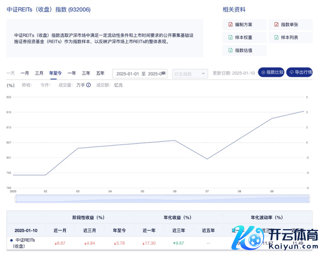Click the Excel icon beside 样本列表
The width and height of the screenshot is (323, 257).
tap(276, 38)
